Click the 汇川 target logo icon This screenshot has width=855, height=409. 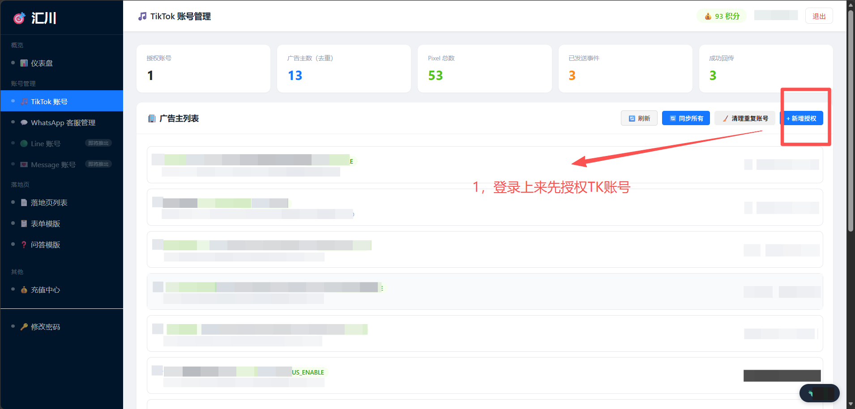[x=19, y=18]
